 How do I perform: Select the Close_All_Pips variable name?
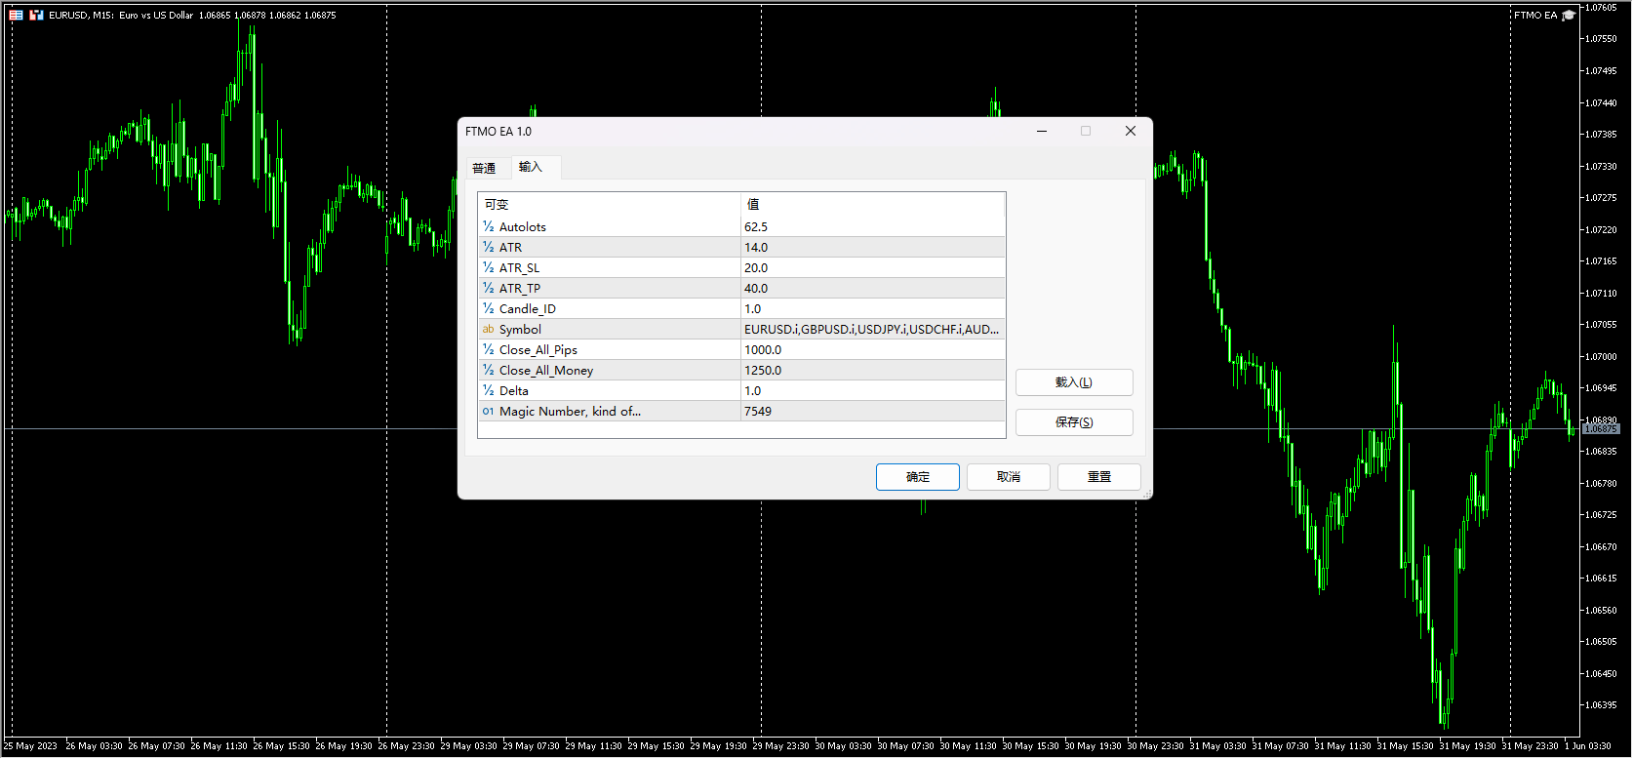[x=538, y=349]
